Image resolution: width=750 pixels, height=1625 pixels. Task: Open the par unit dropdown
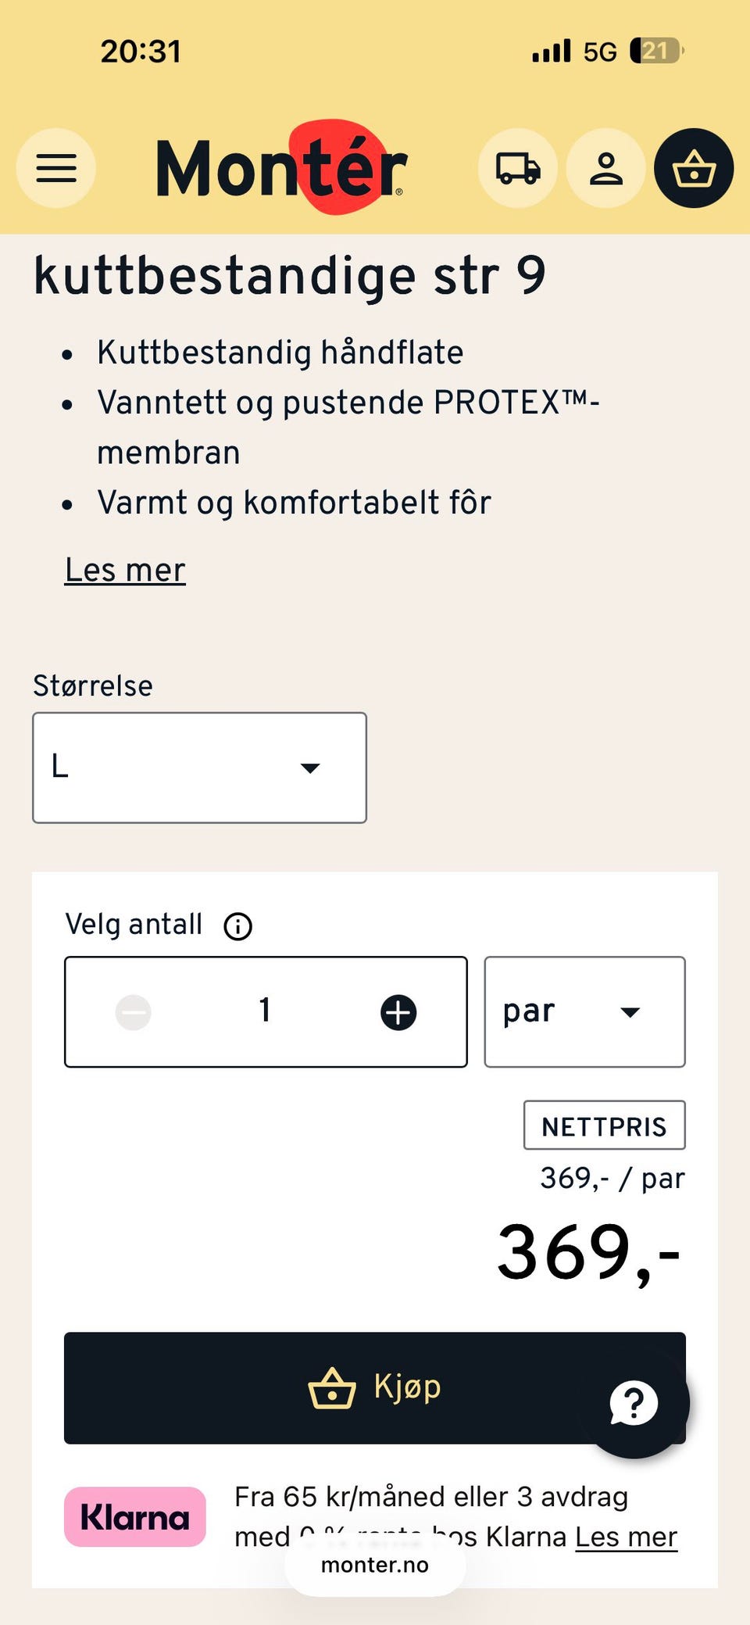coord(584,1011)
